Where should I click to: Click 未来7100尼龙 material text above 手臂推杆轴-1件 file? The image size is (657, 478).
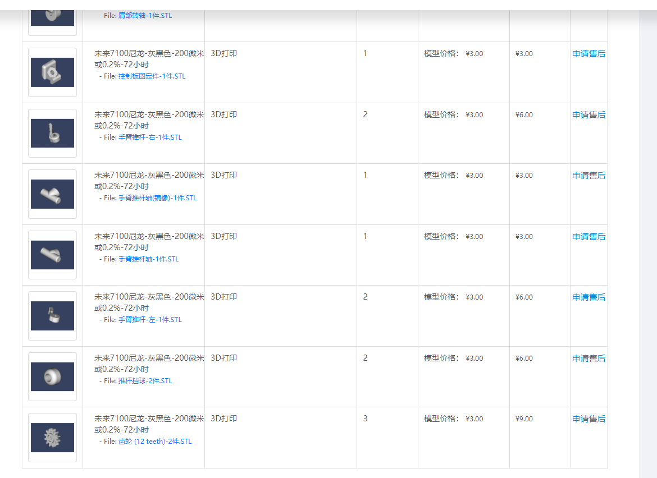149,242
